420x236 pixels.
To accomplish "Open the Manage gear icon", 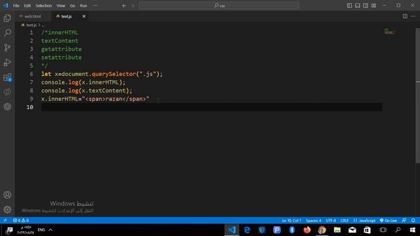I will pyautogui.click(x=7, y=210).
